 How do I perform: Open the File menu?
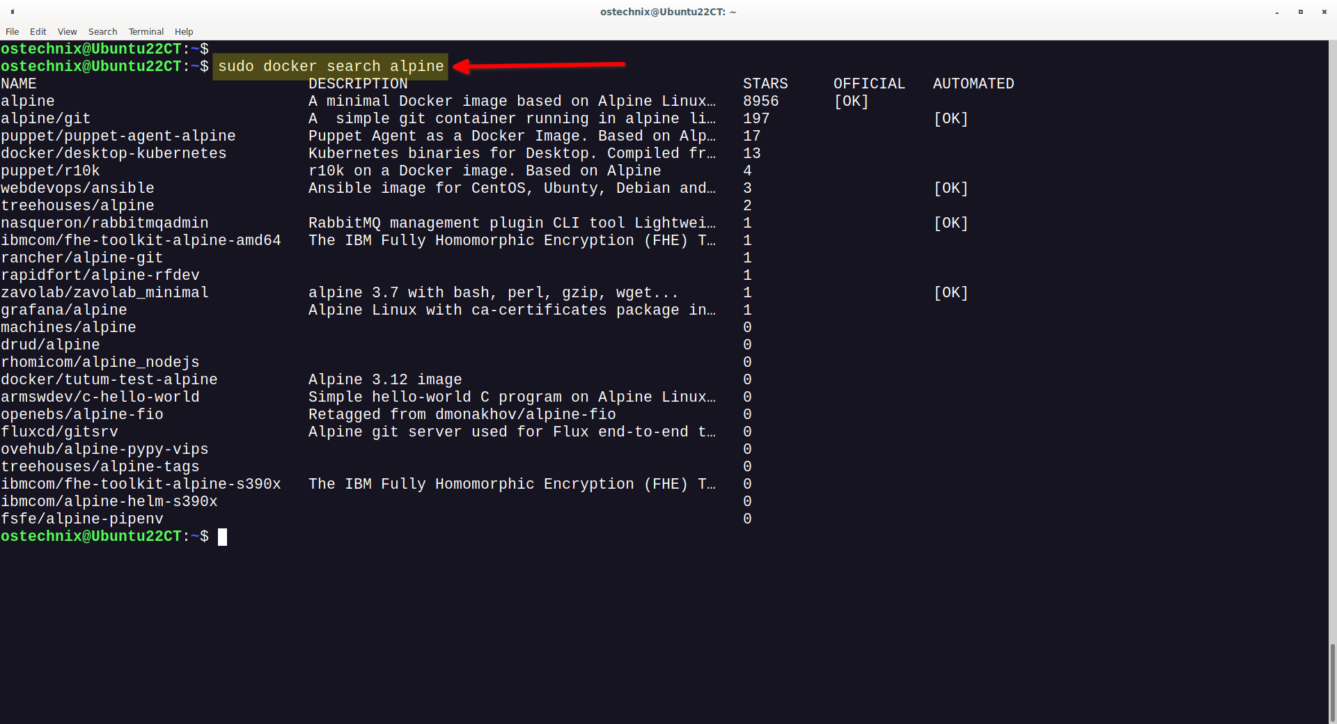[12, 31]
